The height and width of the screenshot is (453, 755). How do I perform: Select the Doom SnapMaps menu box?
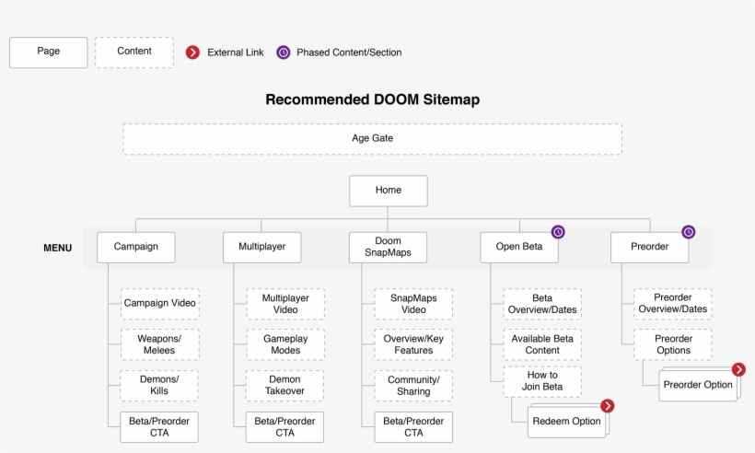tap(388, 247)
